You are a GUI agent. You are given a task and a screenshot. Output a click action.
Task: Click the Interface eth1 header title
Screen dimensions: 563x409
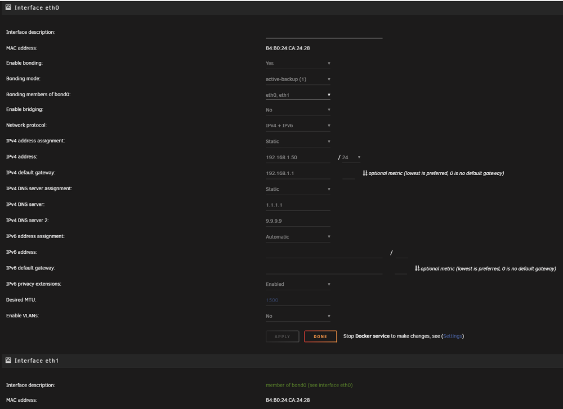(37, 361)
